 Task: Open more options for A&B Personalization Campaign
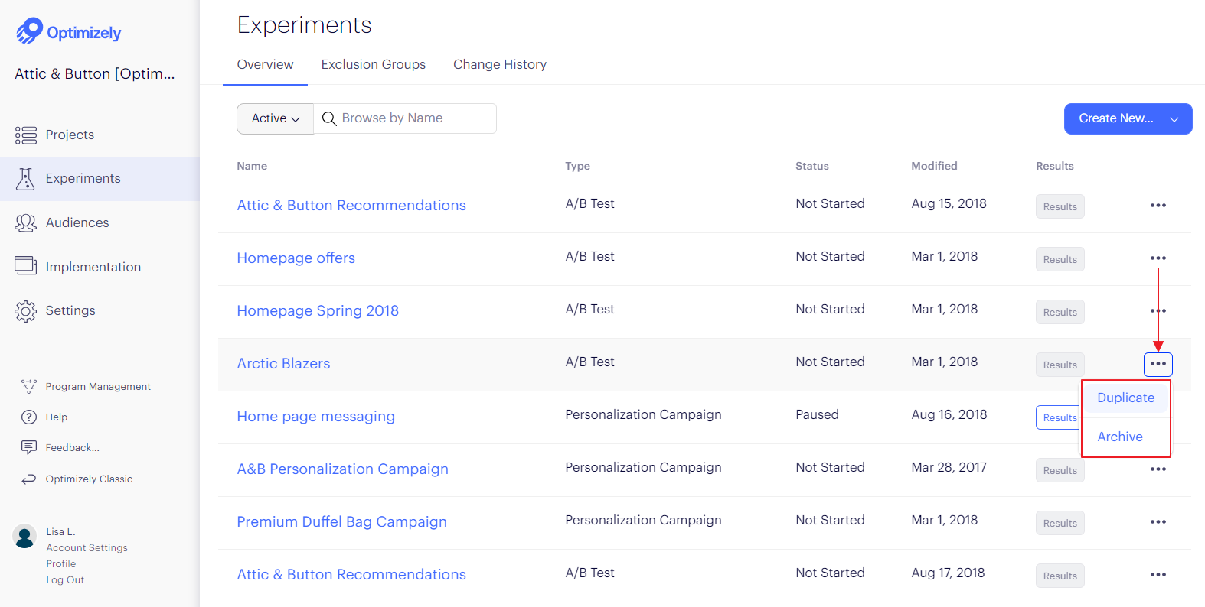(1158, 469)
